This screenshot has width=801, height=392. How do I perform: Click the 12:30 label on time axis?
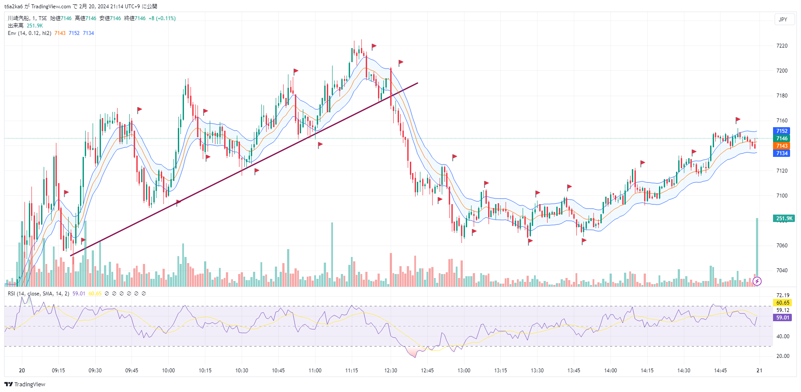pos(391,371)
